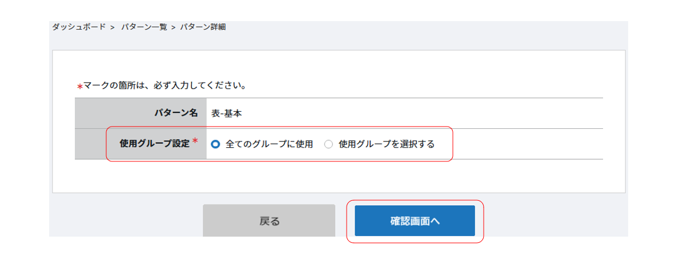Click the ダッシュボード breadcrumb link
The width and height of the screenshot is (675, 268).
(79, 27)
